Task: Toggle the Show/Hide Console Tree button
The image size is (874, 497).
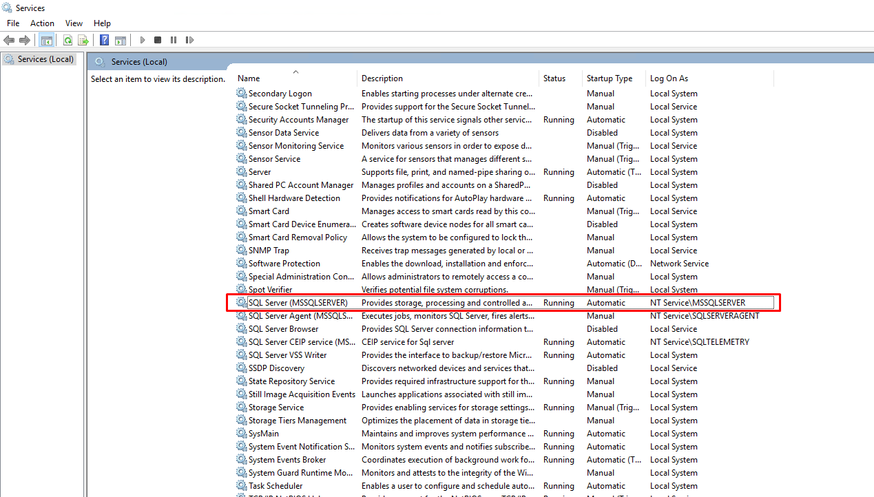Action: click(x=46, y=41)
